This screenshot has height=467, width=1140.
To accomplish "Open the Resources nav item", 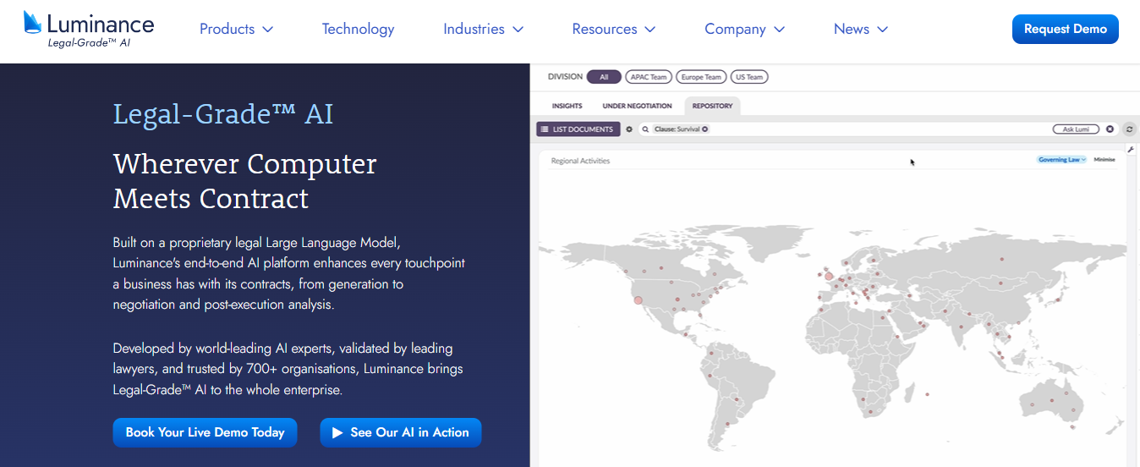I will 605,29.
